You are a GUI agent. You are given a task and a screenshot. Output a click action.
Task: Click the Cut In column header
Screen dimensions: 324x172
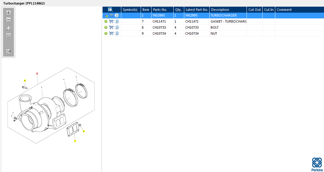coord(269,10)
